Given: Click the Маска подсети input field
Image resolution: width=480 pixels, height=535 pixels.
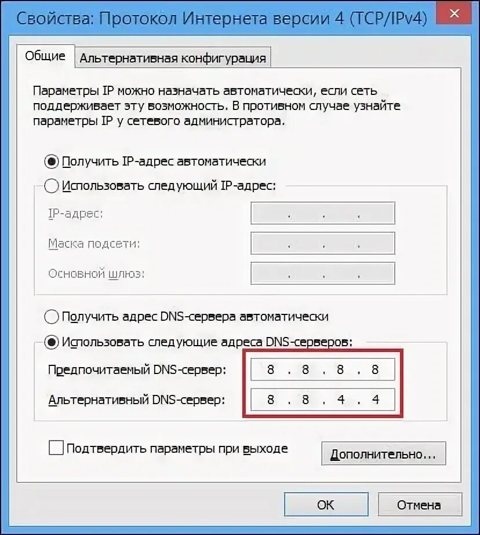Looking at the screenshot, I should 323,243.
